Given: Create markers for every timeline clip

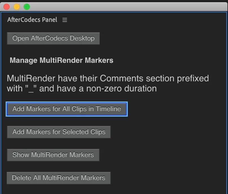Looking at the screenshot, I should [67, 109].
